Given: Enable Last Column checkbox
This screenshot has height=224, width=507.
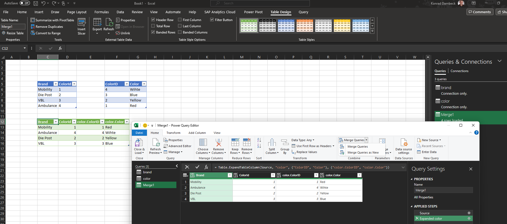Looking at the screenshot, I should click(x=180, y=26).
